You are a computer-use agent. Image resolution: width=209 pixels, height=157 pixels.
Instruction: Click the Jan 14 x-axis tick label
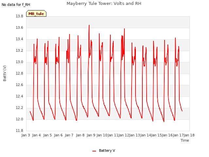coord(146,135)
